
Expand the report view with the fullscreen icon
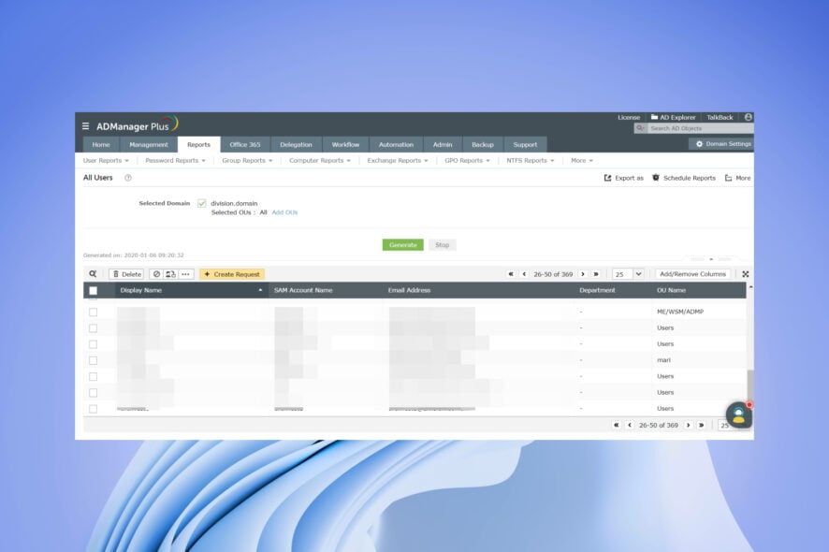click(745, 273)
